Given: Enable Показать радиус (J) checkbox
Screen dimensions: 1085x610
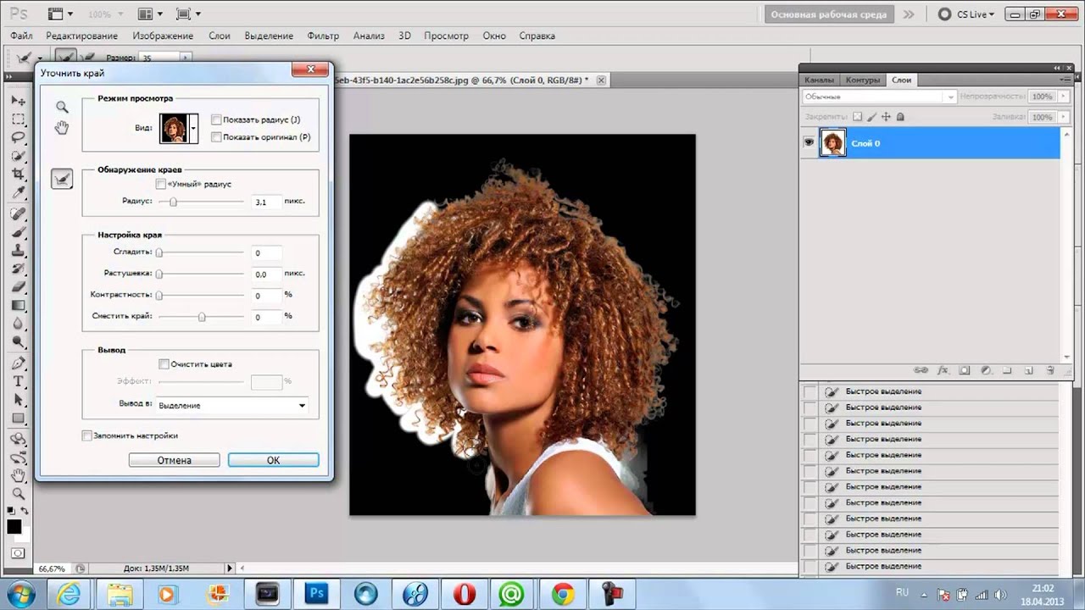Looking at the screenshot, I should click(217, 120).
